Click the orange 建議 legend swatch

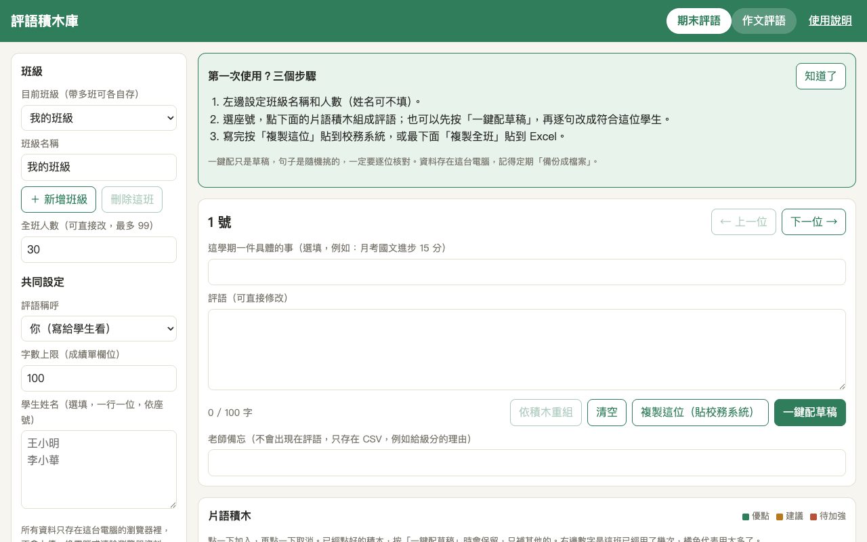[780, 516]
